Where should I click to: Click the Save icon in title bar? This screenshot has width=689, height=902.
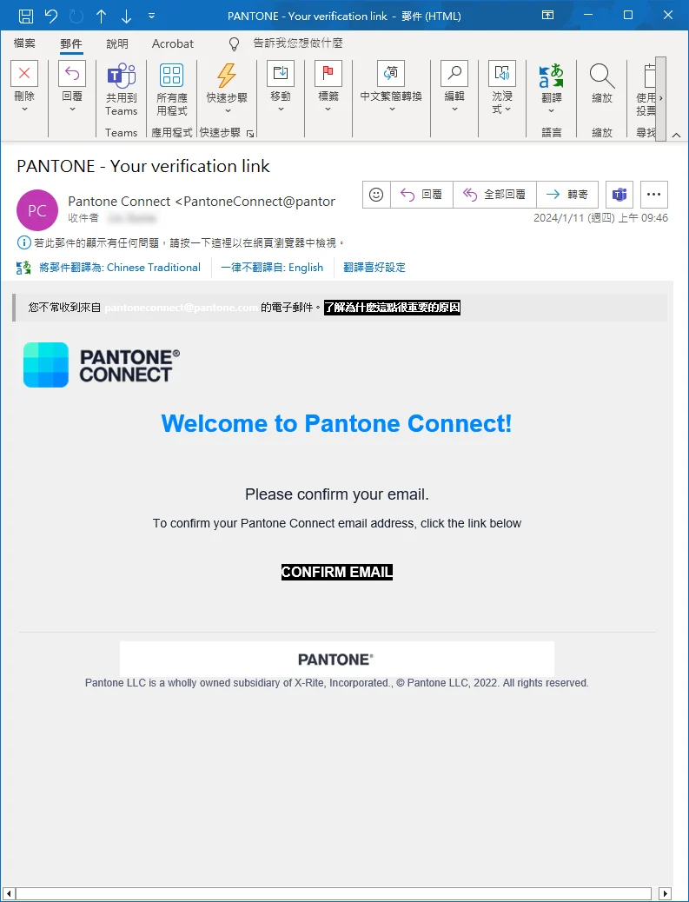coord(26,16)
